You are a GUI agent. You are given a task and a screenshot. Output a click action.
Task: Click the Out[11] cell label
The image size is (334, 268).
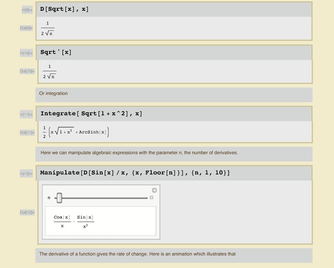pyautogui.click(x=27, y=133)
